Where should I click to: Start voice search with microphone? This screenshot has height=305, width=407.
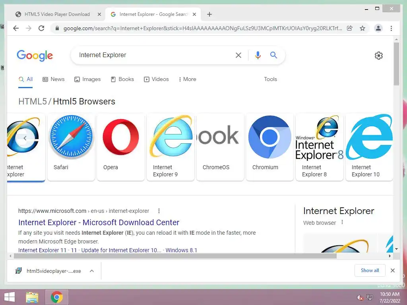[258, 55]
